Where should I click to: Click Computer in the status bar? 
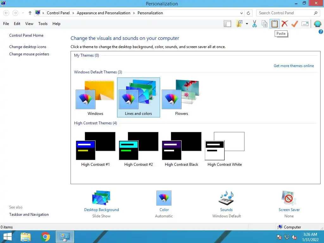click(289, 227)
